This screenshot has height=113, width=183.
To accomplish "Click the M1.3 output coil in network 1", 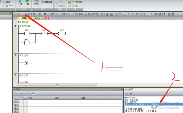I will click(62, 34).
